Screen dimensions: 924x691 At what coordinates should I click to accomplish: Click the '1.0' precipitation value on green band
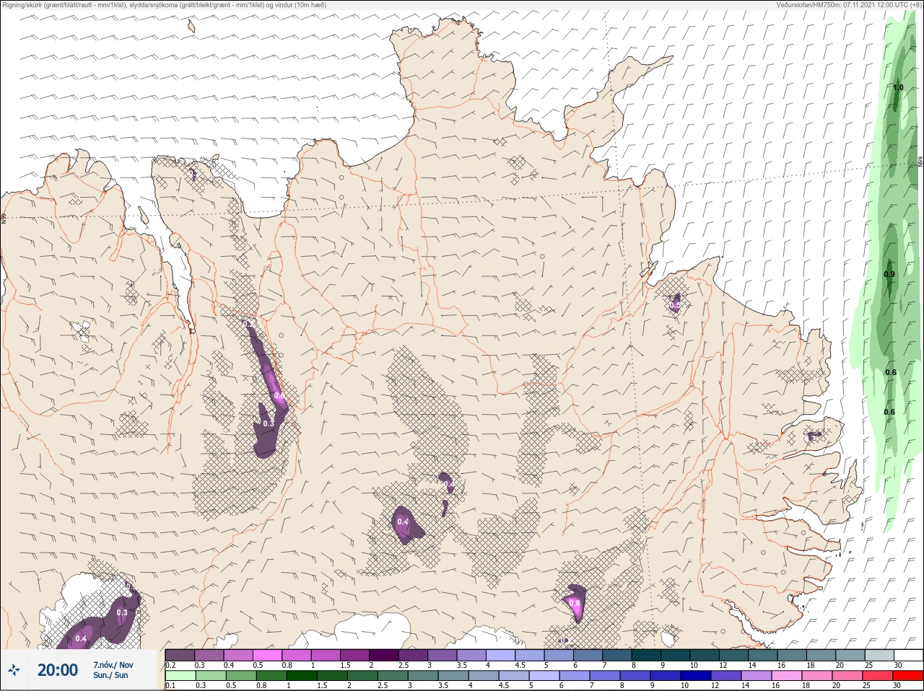pyautogui.click(x=898, y=88)
